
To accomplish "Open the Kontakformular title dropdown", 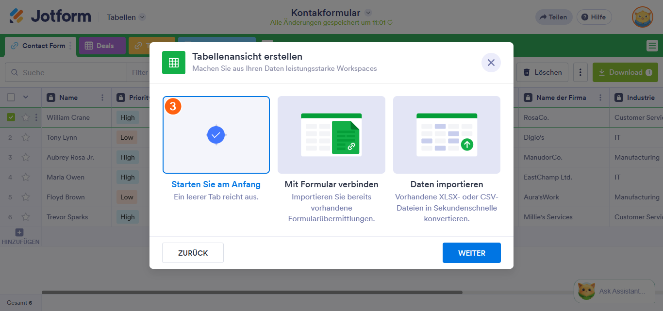I will (x=368, y=13).
